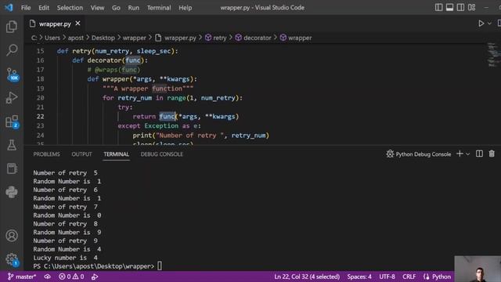The width and height of the screenshot is (501, 282).
Task: Open the decorator symbol breadcrumb
Action: pyautogui.click(x=254, y=38)
